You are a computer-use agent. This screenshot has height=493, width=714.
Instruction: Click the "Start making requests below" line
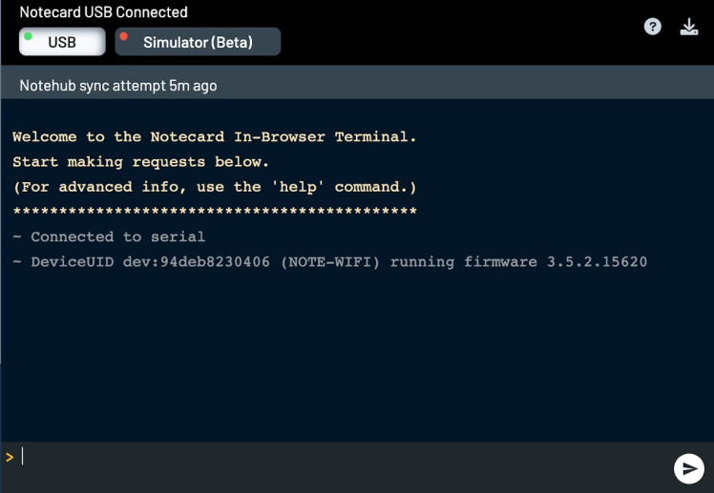[x=141, y=162]
